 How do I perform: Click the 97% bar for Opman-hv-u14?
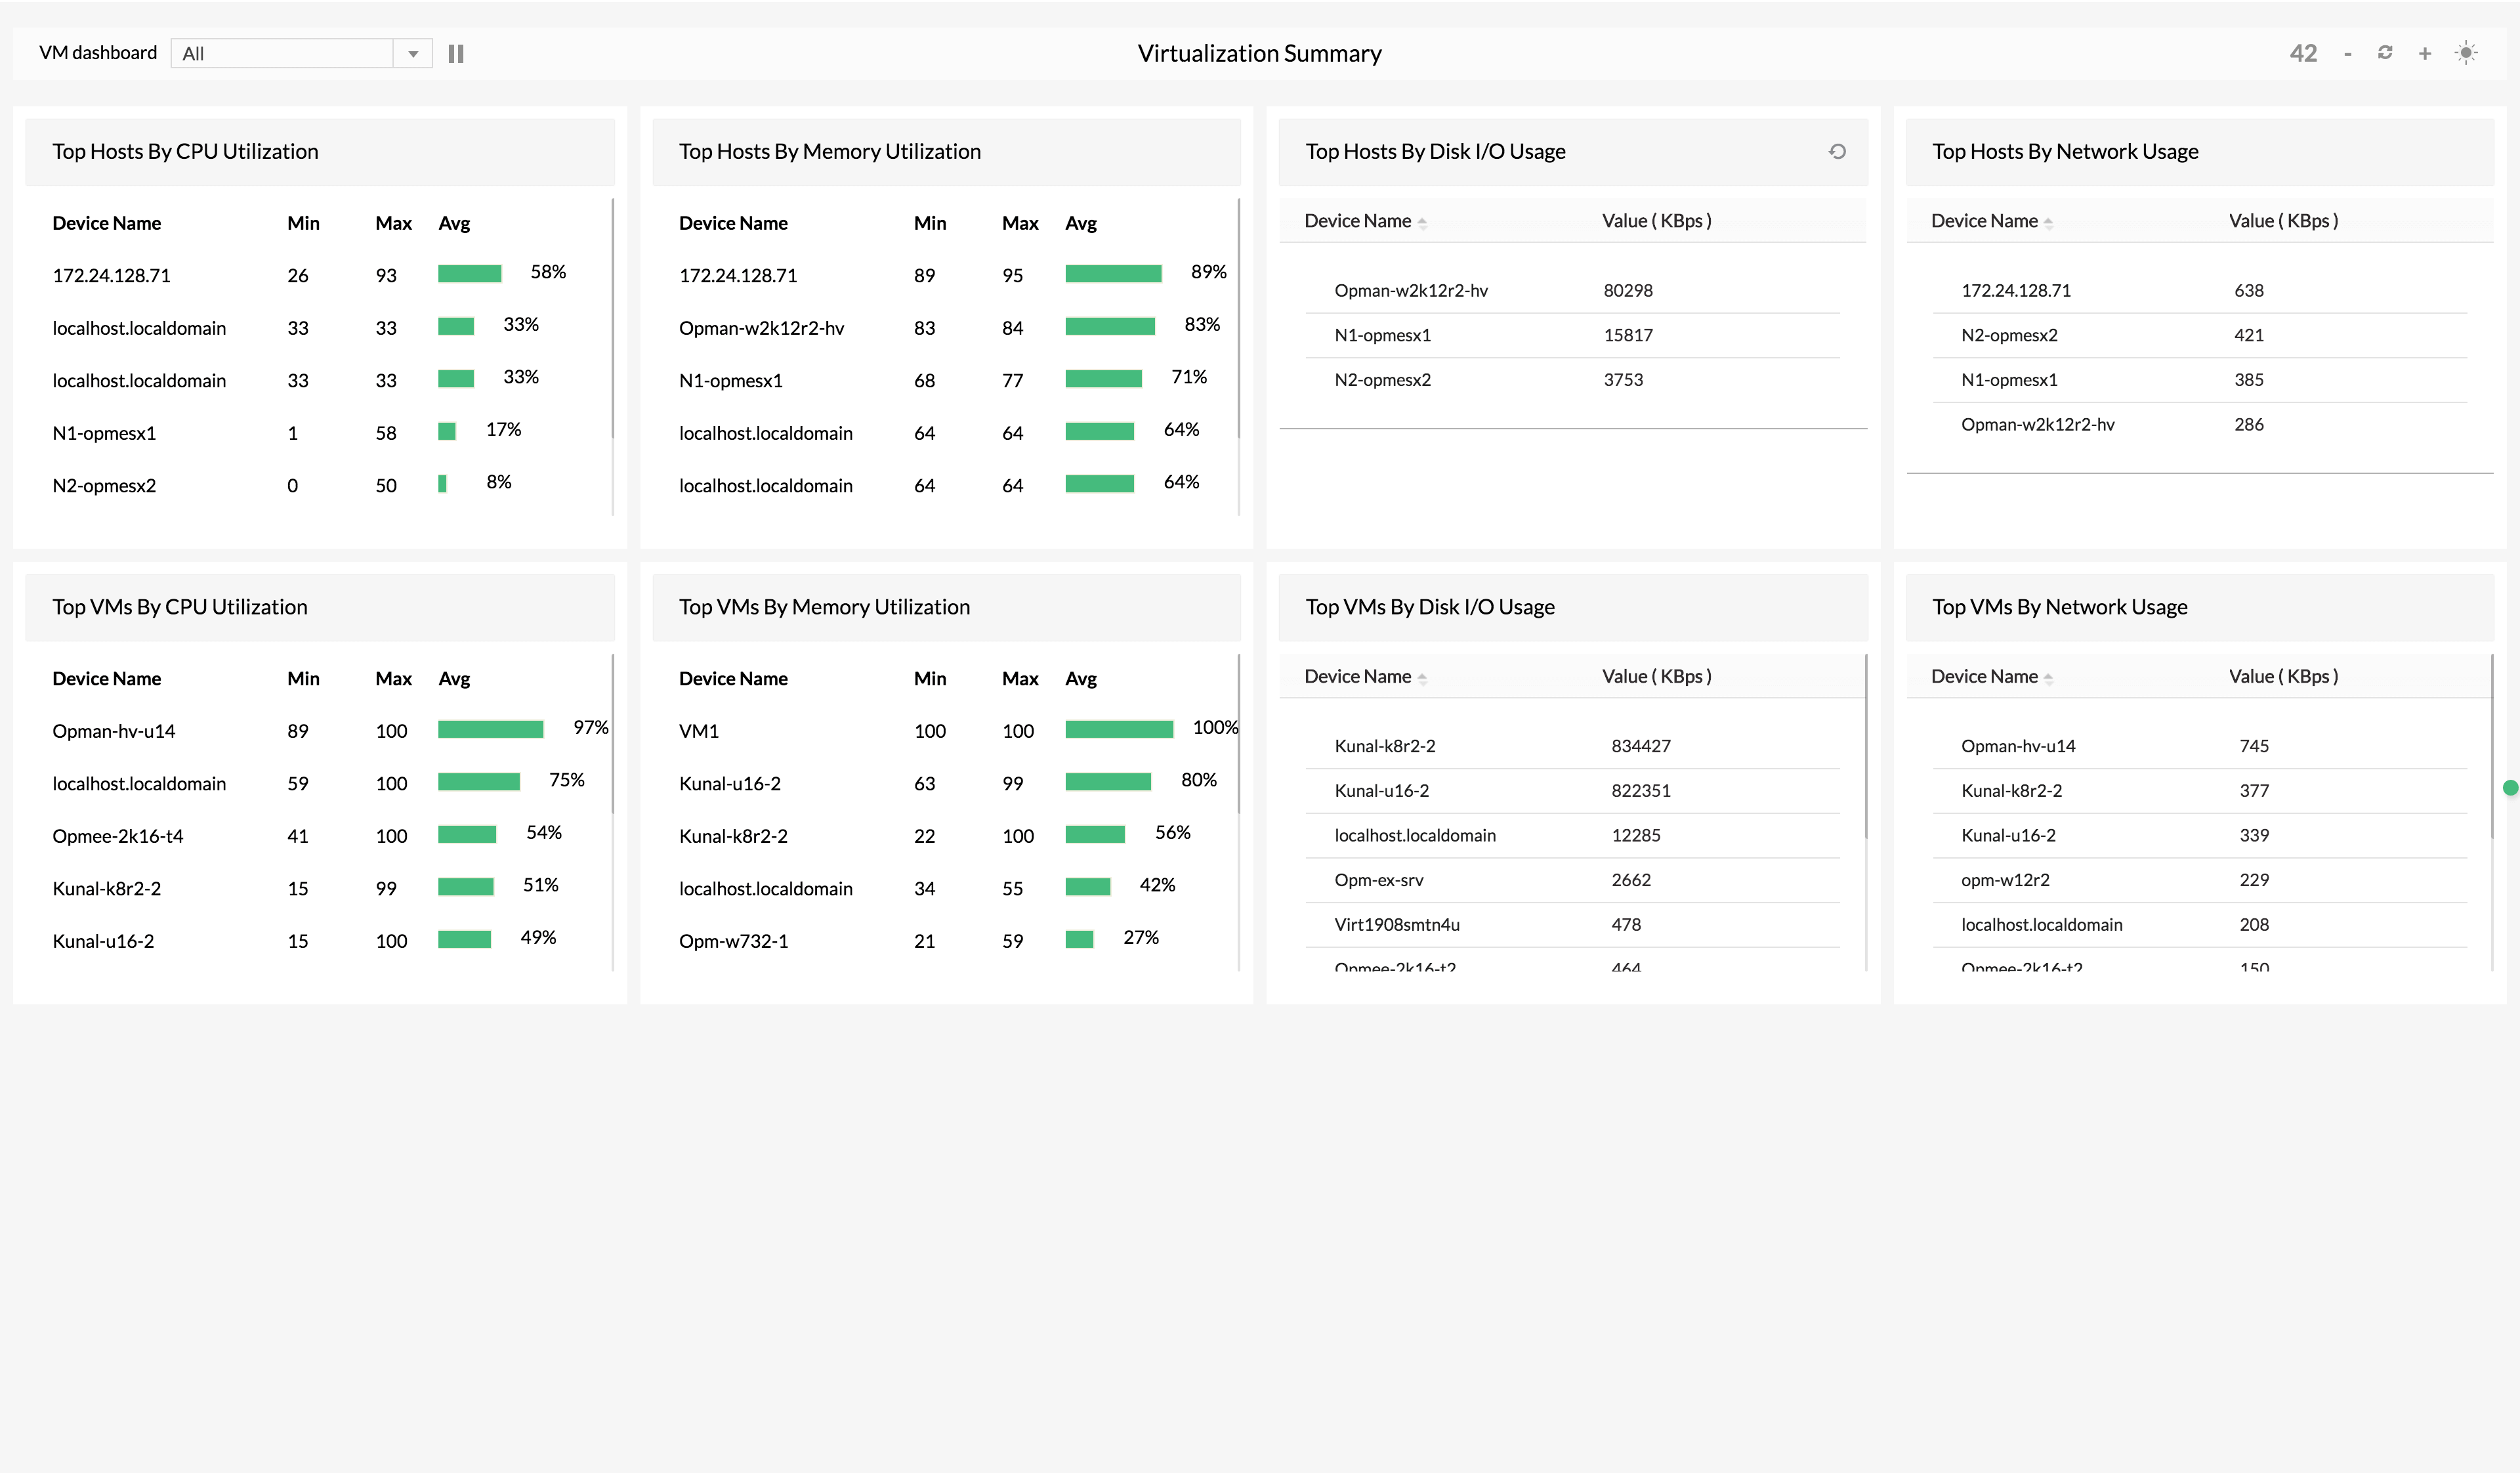(490, 730)
